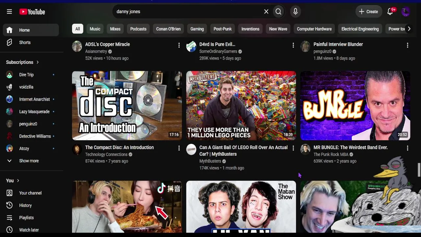
Task: Select the Music filter chip
Action: 95,29
